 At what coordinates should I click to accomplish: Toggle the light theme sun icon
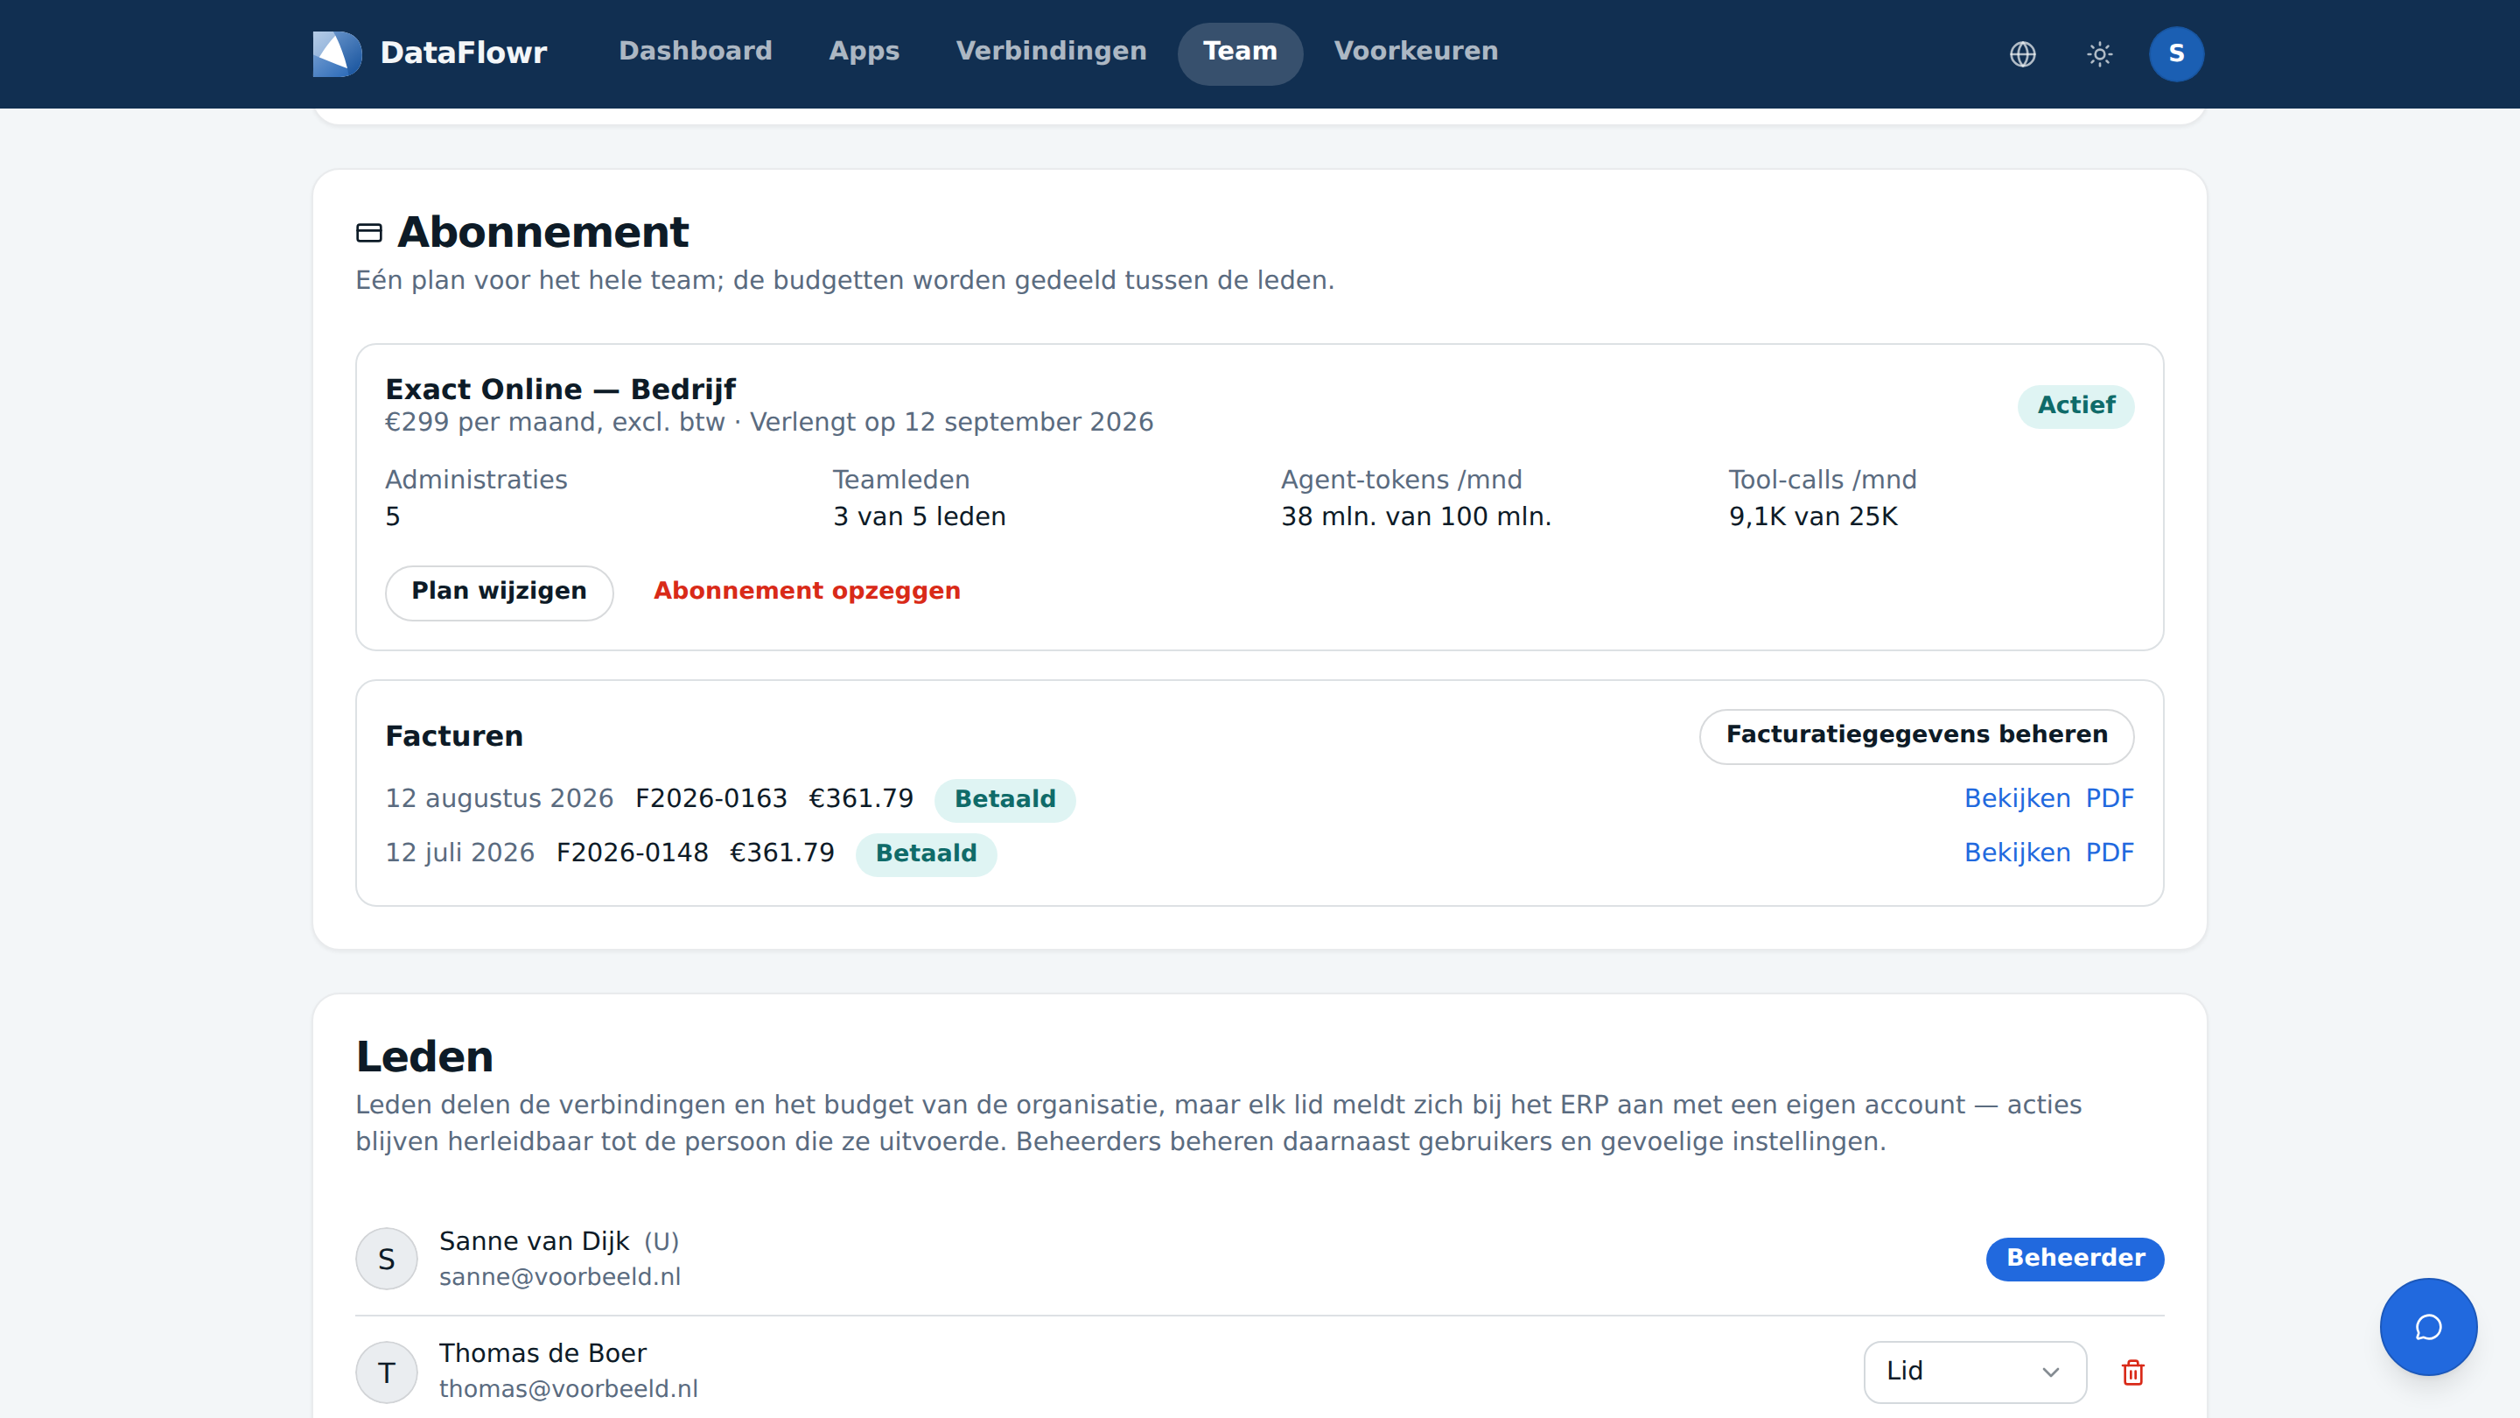(2099, 53)
